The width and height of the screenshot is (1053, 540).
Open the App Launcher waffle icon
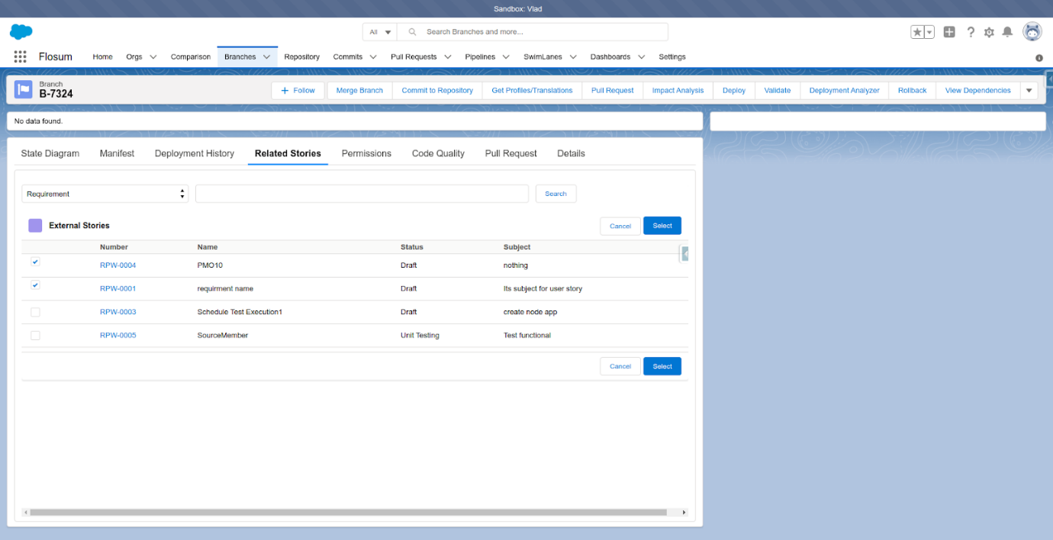pos(18,56)
